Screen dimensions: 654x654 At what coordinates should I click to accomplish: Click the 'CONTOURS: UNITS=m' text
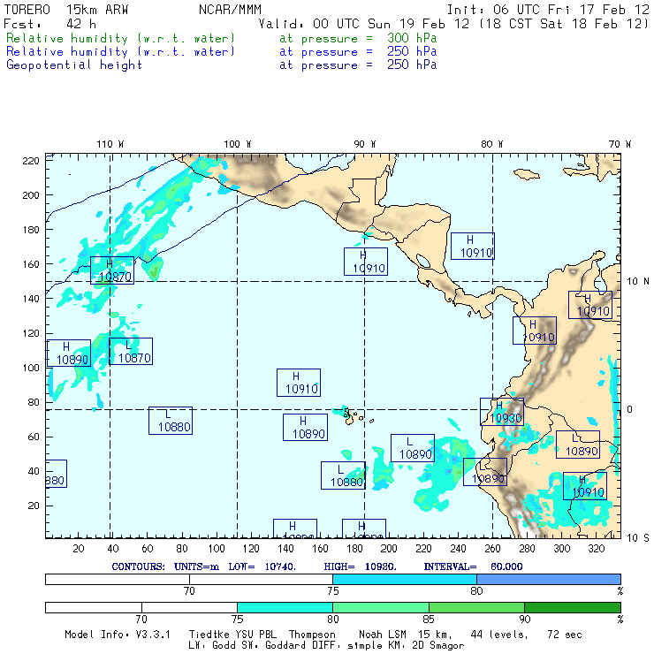(165, 567)
